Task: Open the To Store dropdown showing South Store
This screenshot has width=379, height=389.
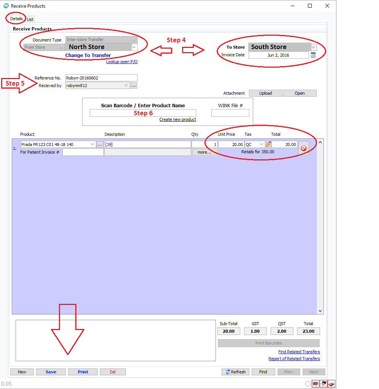Action: click(313, 47)
